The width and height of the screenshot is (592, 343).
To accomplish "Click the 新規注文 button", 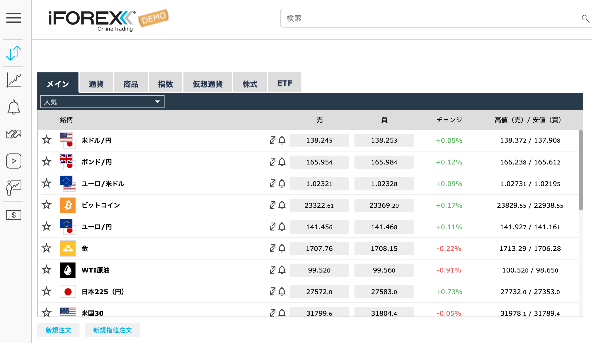I will (58, 330).
